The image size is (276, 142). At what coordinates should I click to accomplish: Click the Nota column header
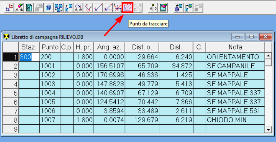point(235,47)
